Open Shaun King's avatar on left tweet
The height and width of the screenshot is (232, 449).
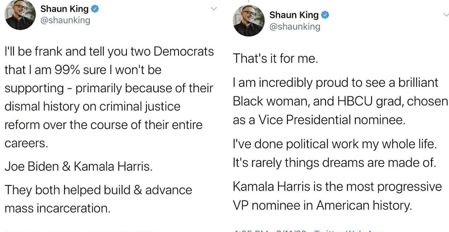(x=20, y=15)
